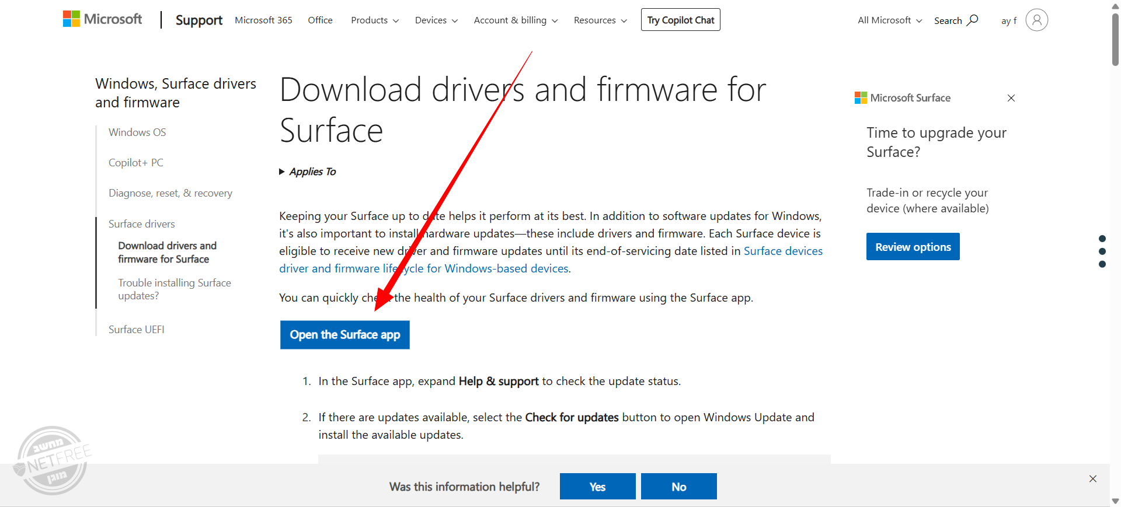Answer Yes to helpful feedback
The image size is (1121, 507).
tap(597, 487)
